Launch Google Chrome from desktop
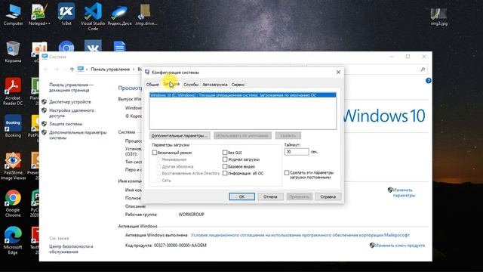The width and height of the screenshot is (483, 272). pyautogui.click(x=13, y=203)
